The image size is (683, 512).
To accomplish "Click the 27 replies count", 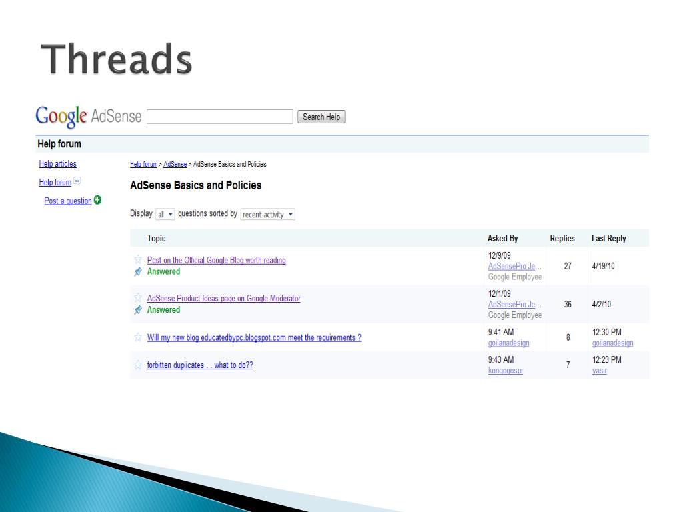I will click(x=568, y=266).
